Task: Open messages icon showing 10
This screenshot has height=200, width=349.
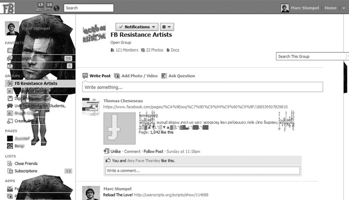Action: click(x=49, y=7)
